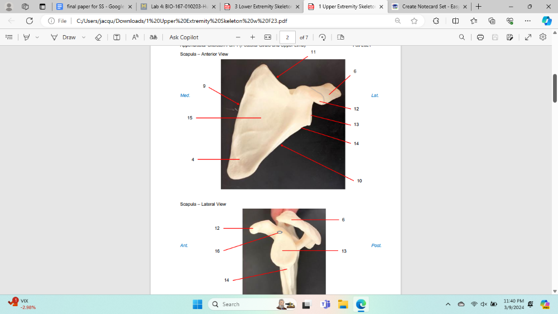Open PDF settings gear icon
This screenshot has width=558, height=314.
click(543, 37)
